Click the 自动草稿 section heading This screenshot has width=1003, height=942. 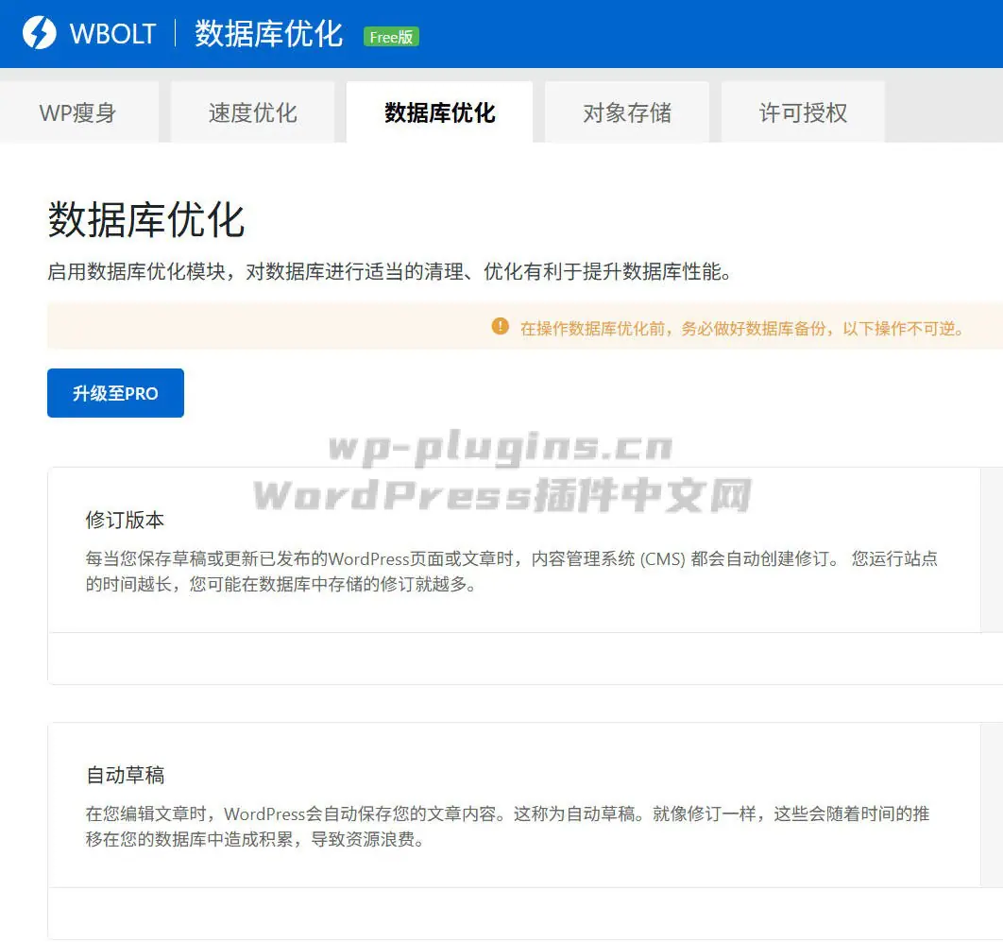[x=125, y=775]
